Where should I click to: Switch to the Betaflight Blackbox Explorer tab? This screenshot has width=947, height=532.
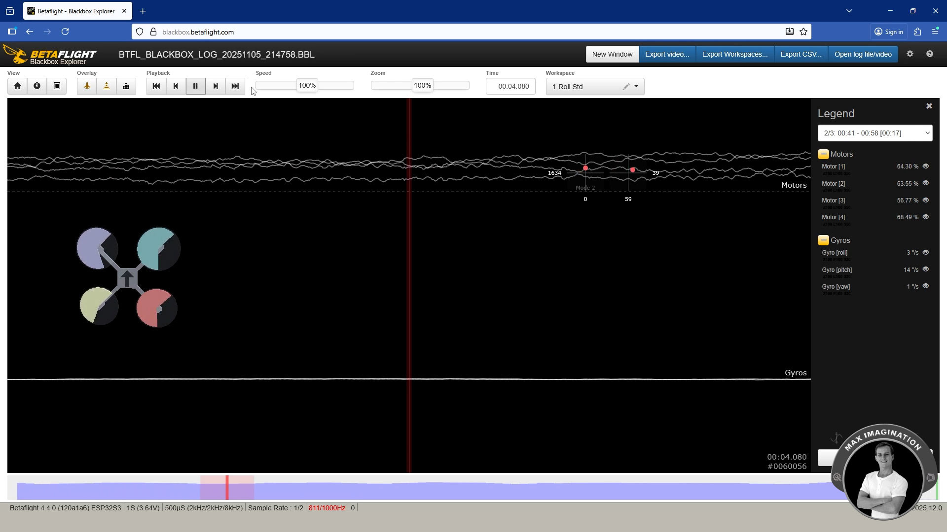tap(74, 11)
